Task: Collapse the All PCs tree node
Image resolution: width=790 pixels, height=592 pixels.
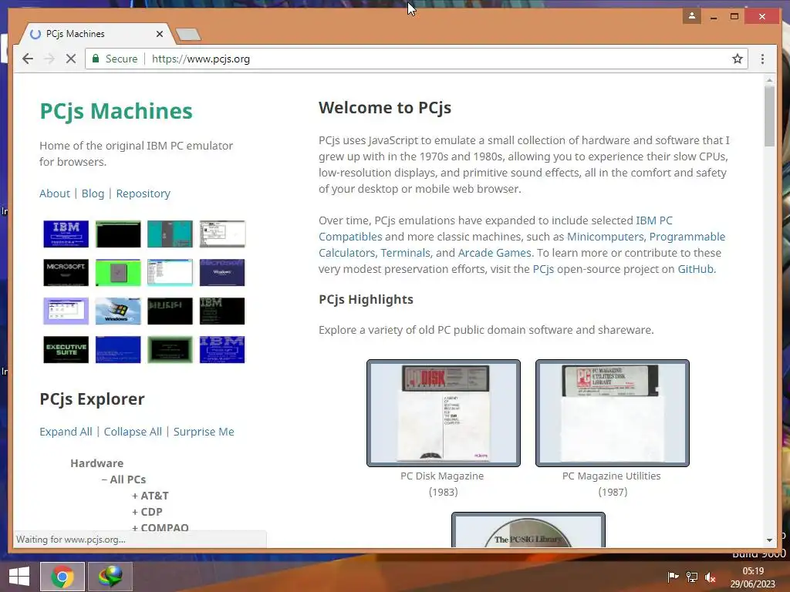Action: (x=124, y=479)
